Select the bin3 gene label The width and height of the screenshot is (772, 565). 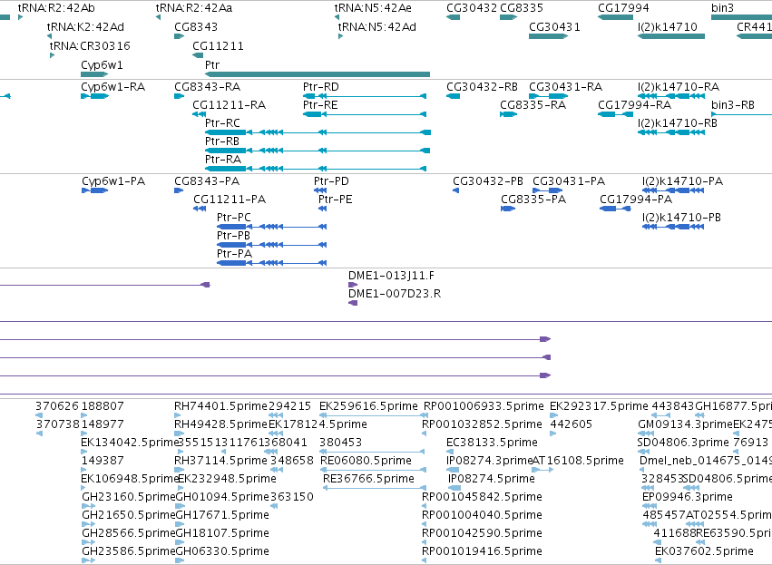(x=722, y=8)
